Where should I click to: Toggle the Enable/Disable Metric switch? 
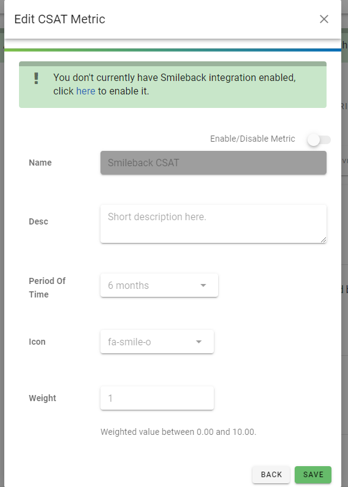click(x=319, y=140)
